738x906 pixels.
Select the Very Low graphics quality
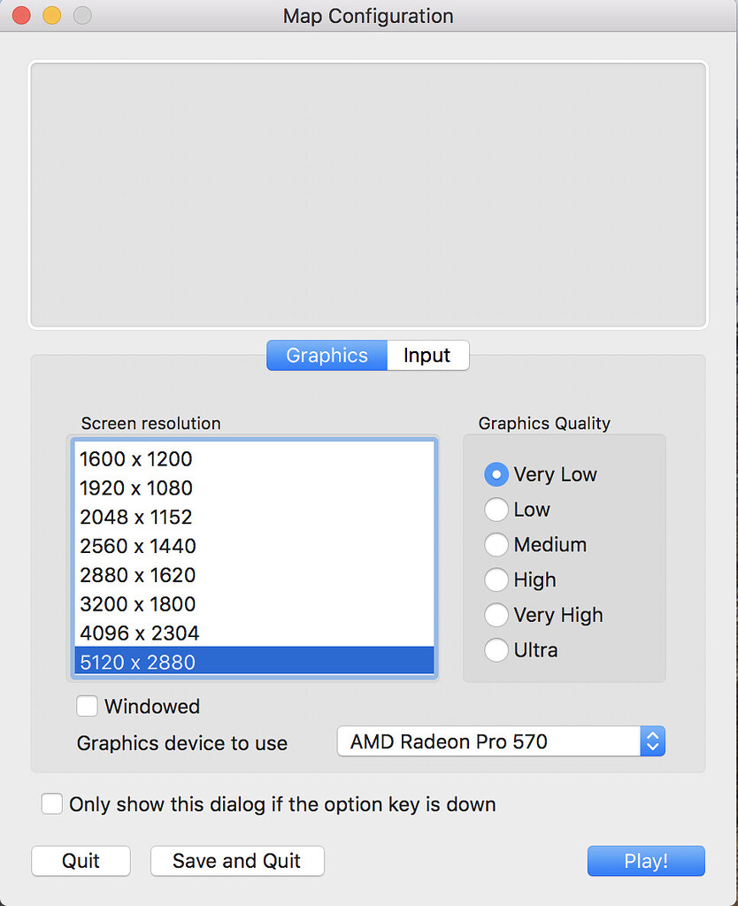point(496,474)
